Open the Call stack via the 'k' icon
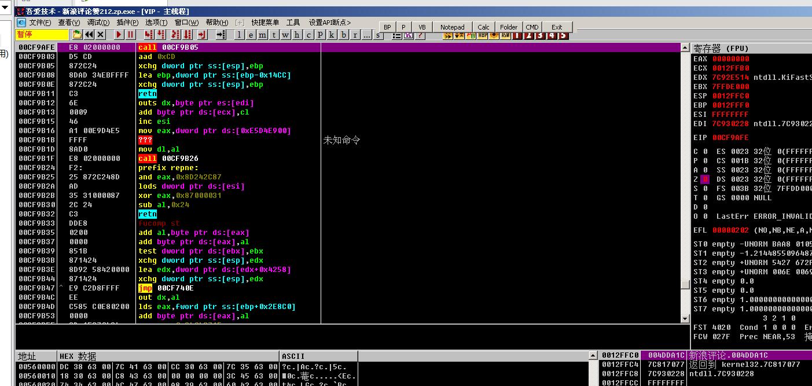 (331, 35)
